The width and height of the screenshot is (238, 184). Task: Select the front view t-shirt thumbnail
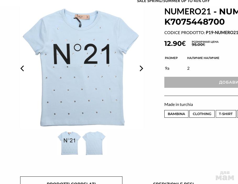(69, 143)
